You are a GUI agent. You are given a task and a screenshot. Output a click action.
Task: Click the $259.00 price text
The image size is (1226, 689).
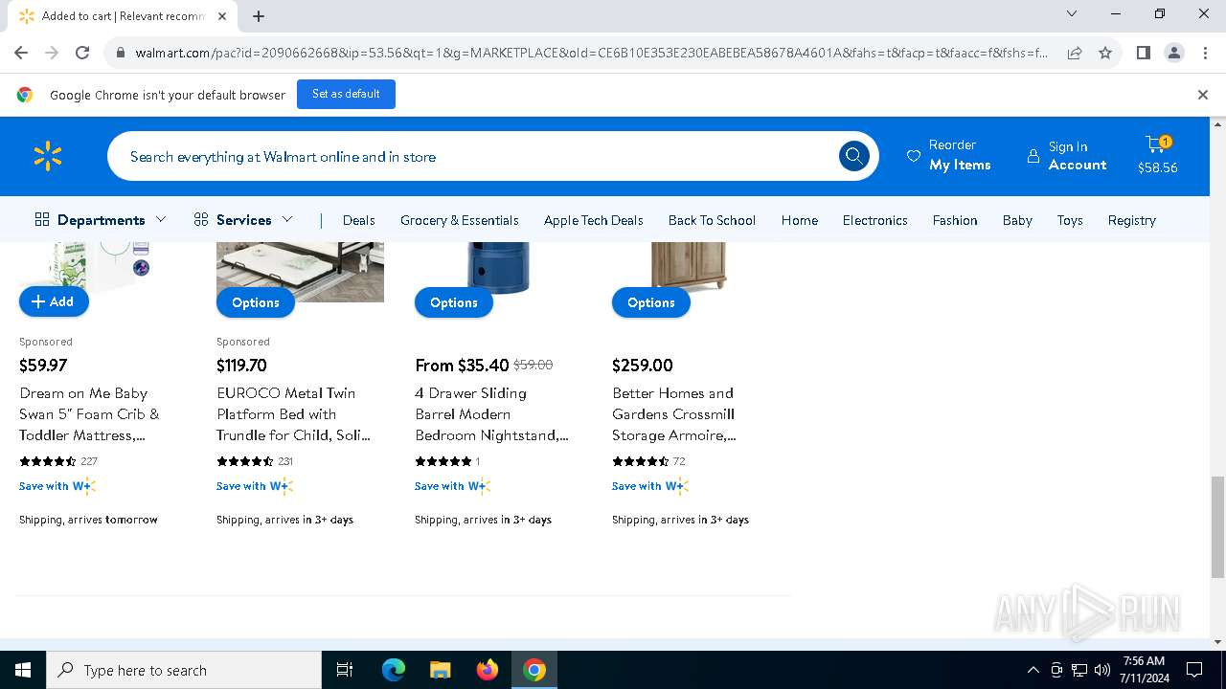click(643, 365)
